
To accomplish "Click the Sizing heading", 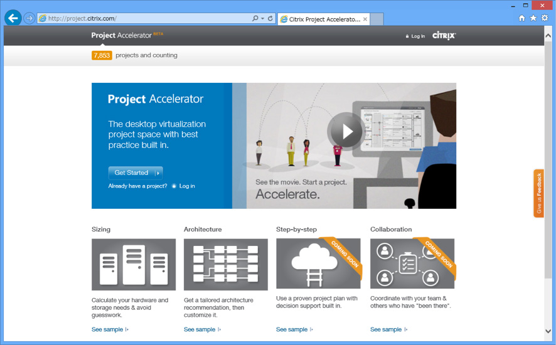I will 101,230.
